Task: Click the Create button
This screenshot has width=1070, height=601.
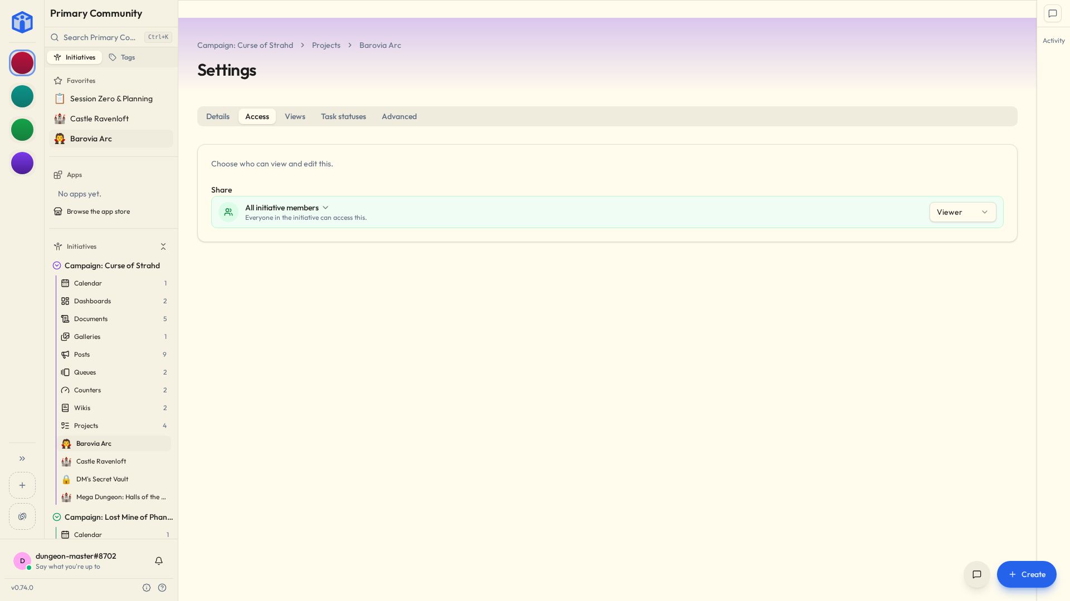Action: click(1027, 574)
